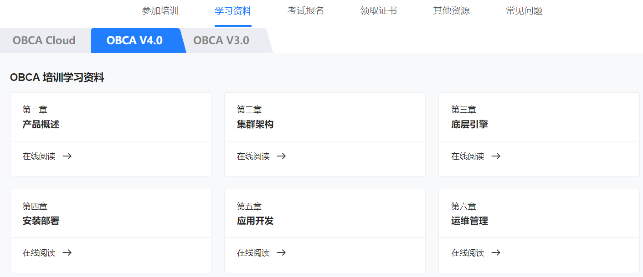Image resolution: width=643 pixels, height=277 pixels.
Task: Open 在线阅读 for 集群架构 chapter
Action: click(253, 156)
